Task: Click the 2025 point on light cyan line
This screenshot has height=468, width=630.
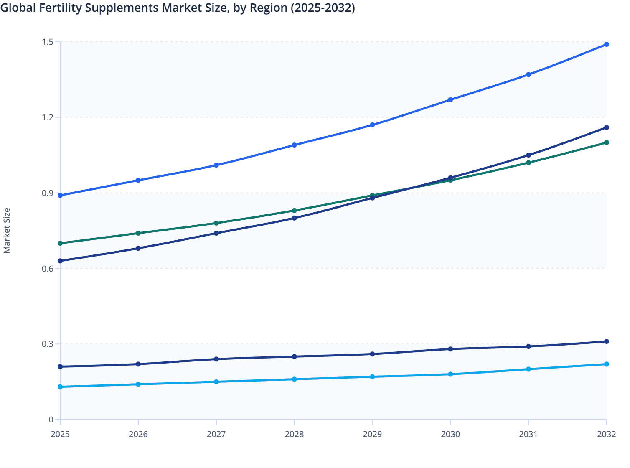Action: point(59,387)
